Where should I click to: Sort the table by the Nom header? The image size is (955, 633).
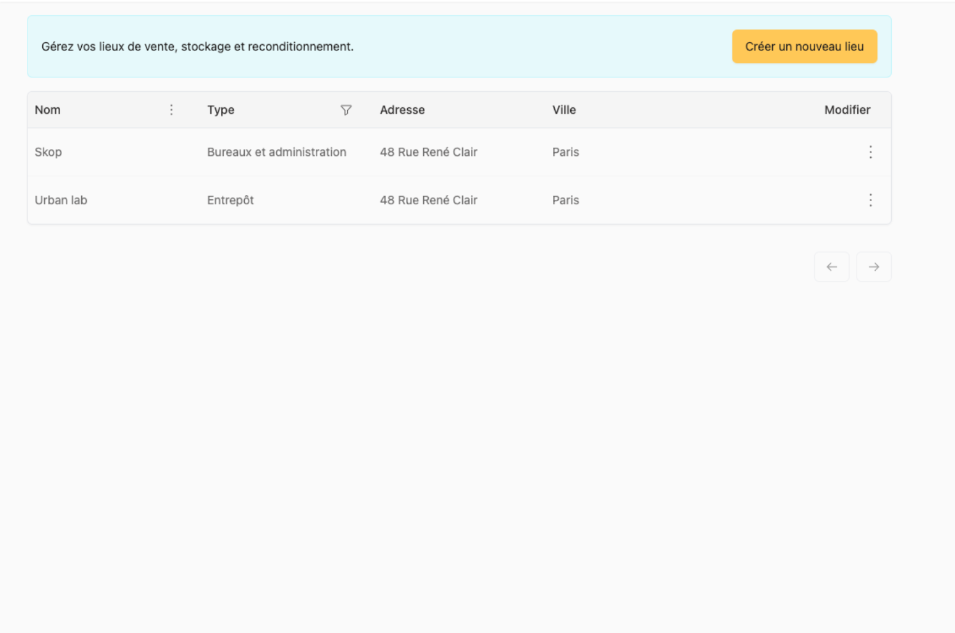pos(48,110)
